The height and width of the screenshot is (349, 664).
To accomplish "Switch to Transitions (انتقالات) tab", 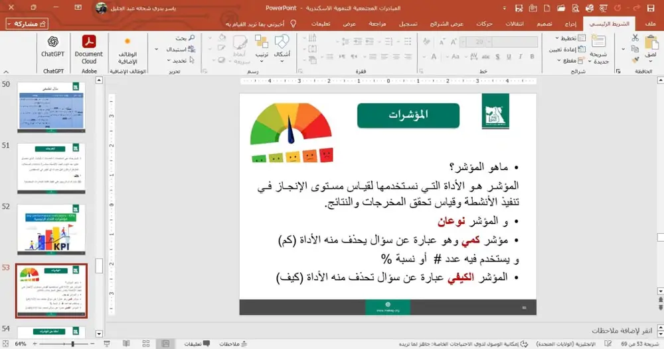I will click(x=515, y=24).
